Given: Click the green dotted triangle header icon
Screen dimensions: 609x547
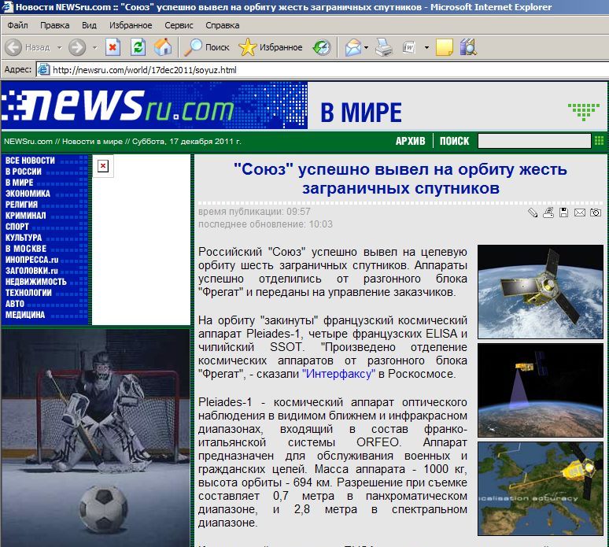Looking at the screenshot, I should point(584,112).
